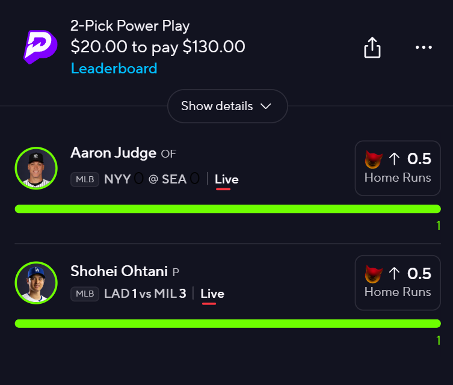The image size is (453, 385).
Task: Click Aaron Judge's player name
Action: pyautogui.click(x=114, y=153)
